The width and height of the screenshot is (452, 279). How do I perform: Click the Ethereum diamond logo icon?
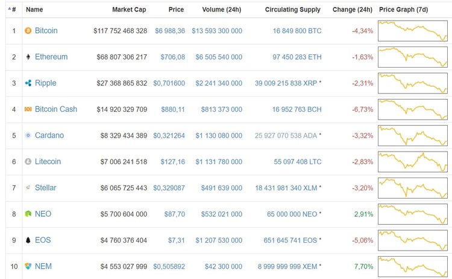point(28,57)
